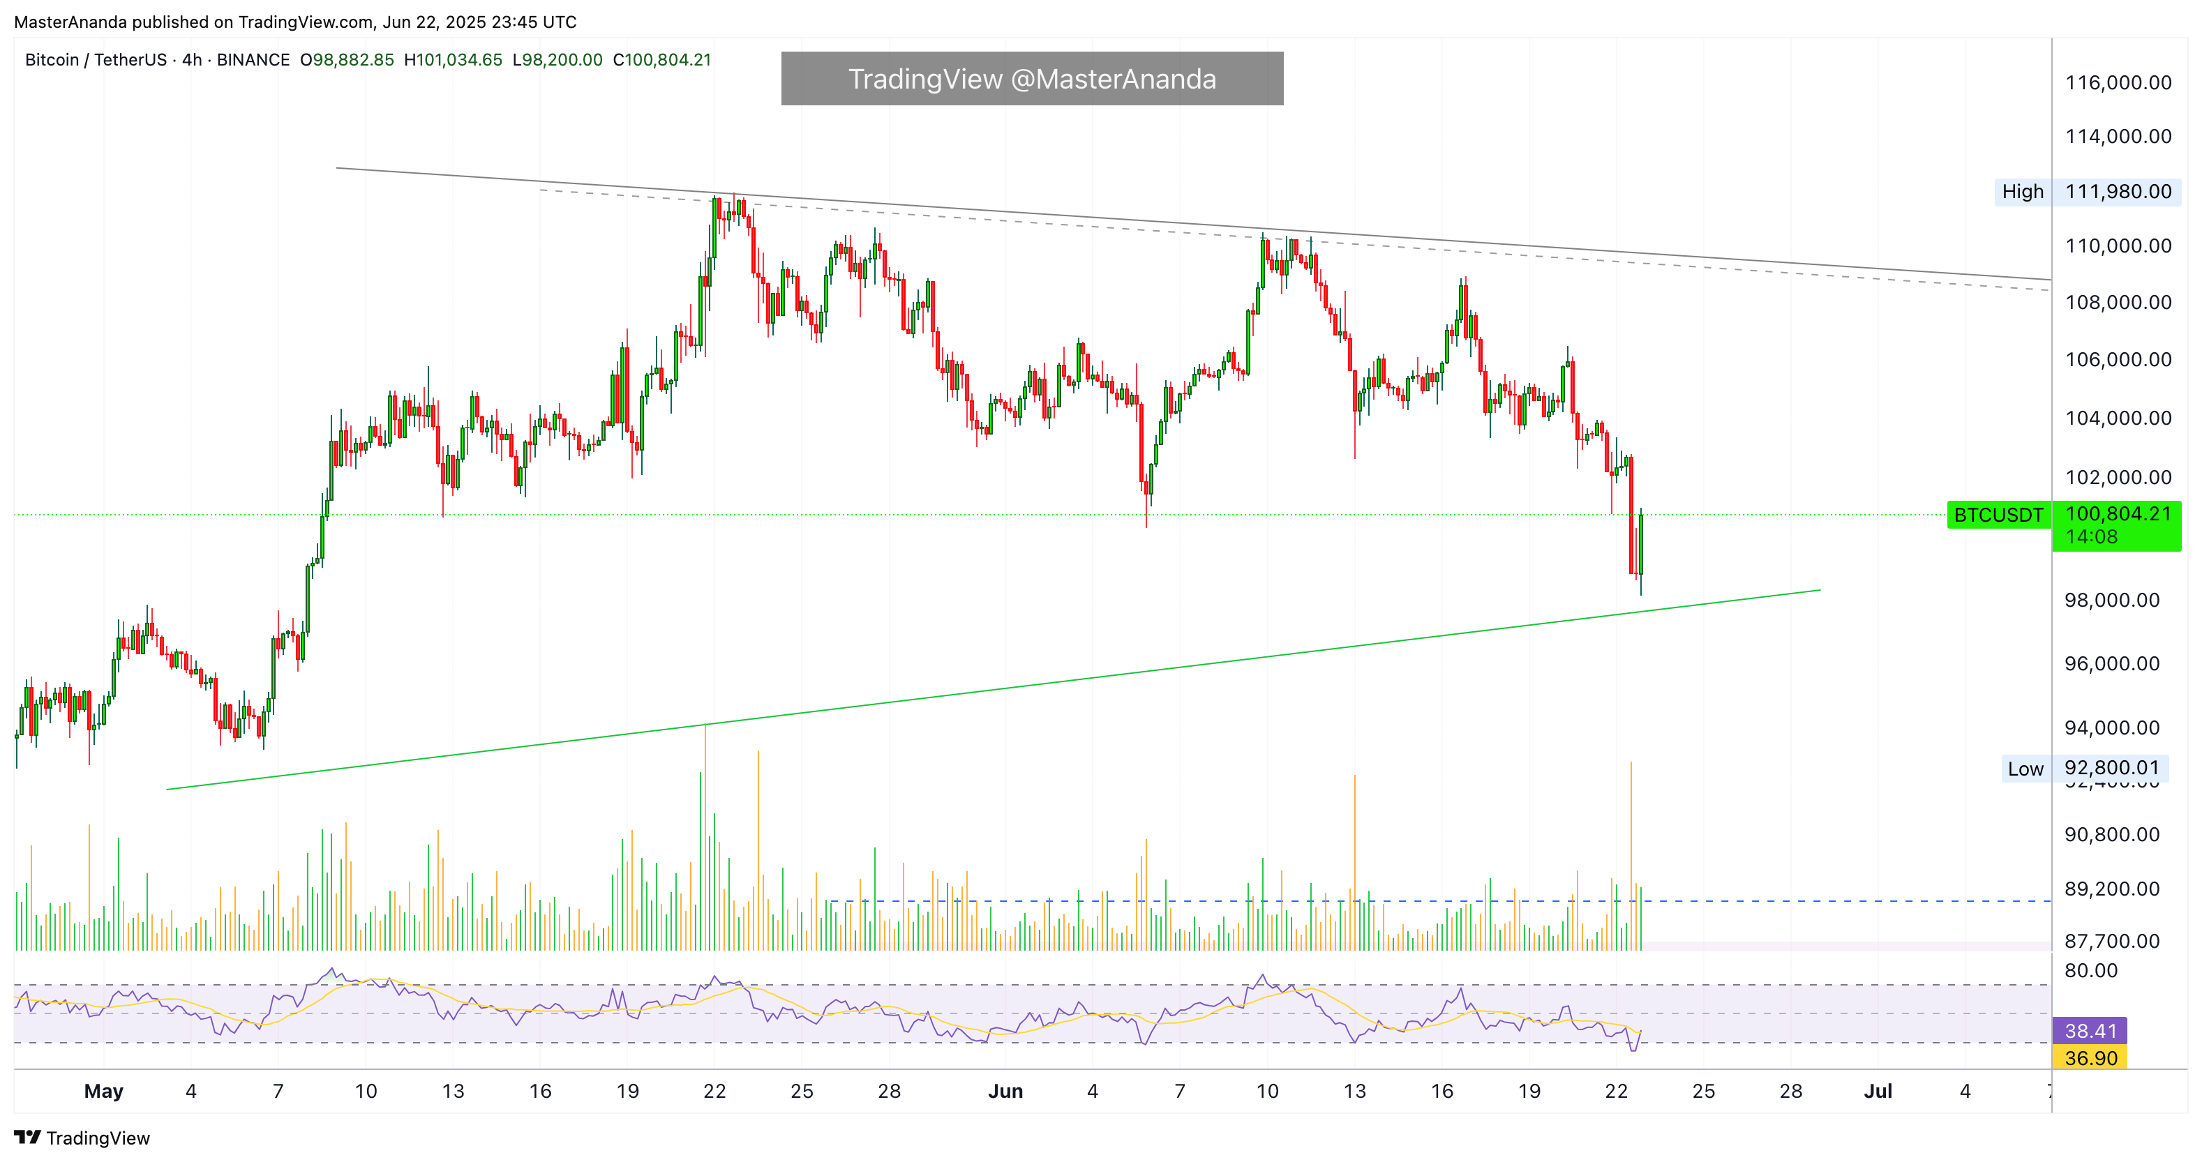The height and width of the screenshot is (1162, 2202).
Task: Click the 102,000.00 price axis label
Action: pyautogui.click(x=2118, y=478)
